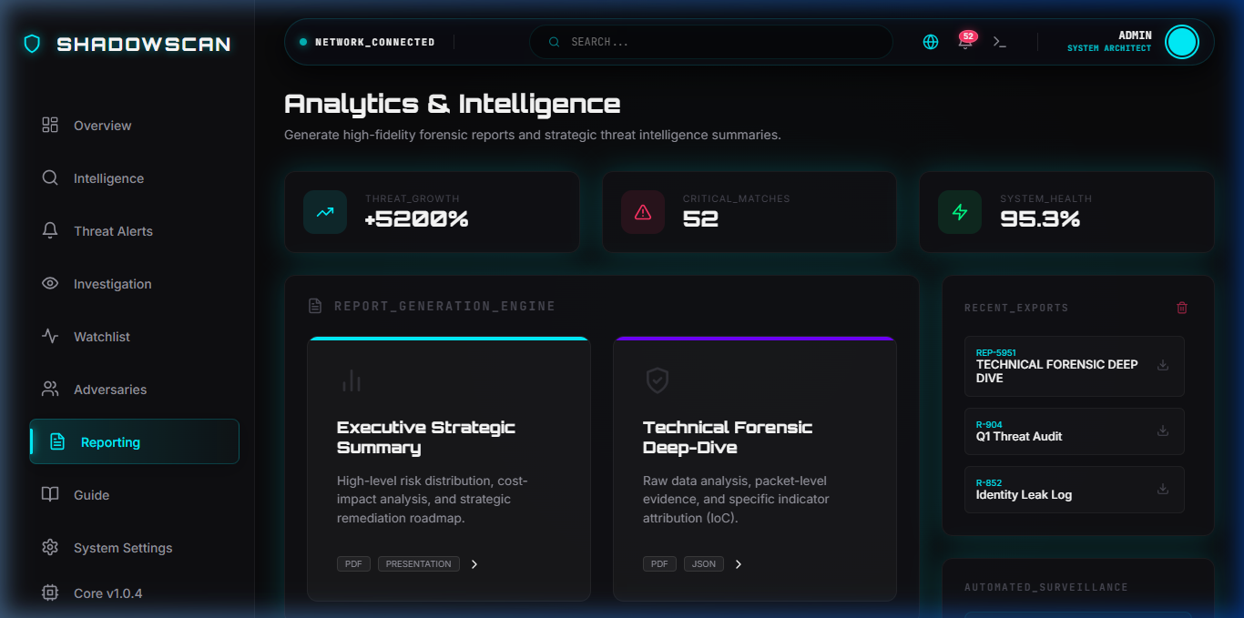Open the Technical Forensic Deep-Dive card
1244x618 pixels.
click(755, 470)
